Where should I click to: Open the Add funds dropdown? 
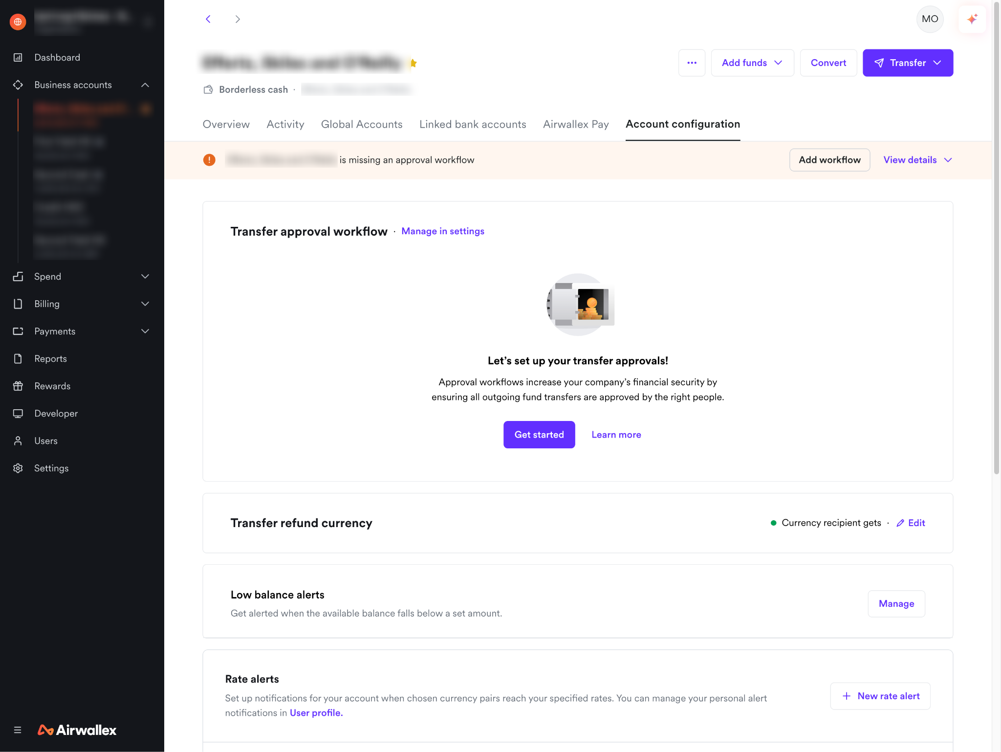coord(752,63)
